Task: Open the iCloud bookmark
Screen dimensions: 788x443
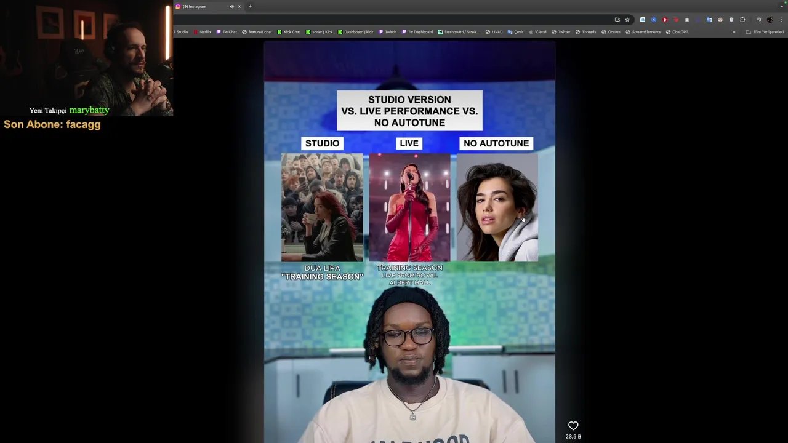Action: click(537, 32)
